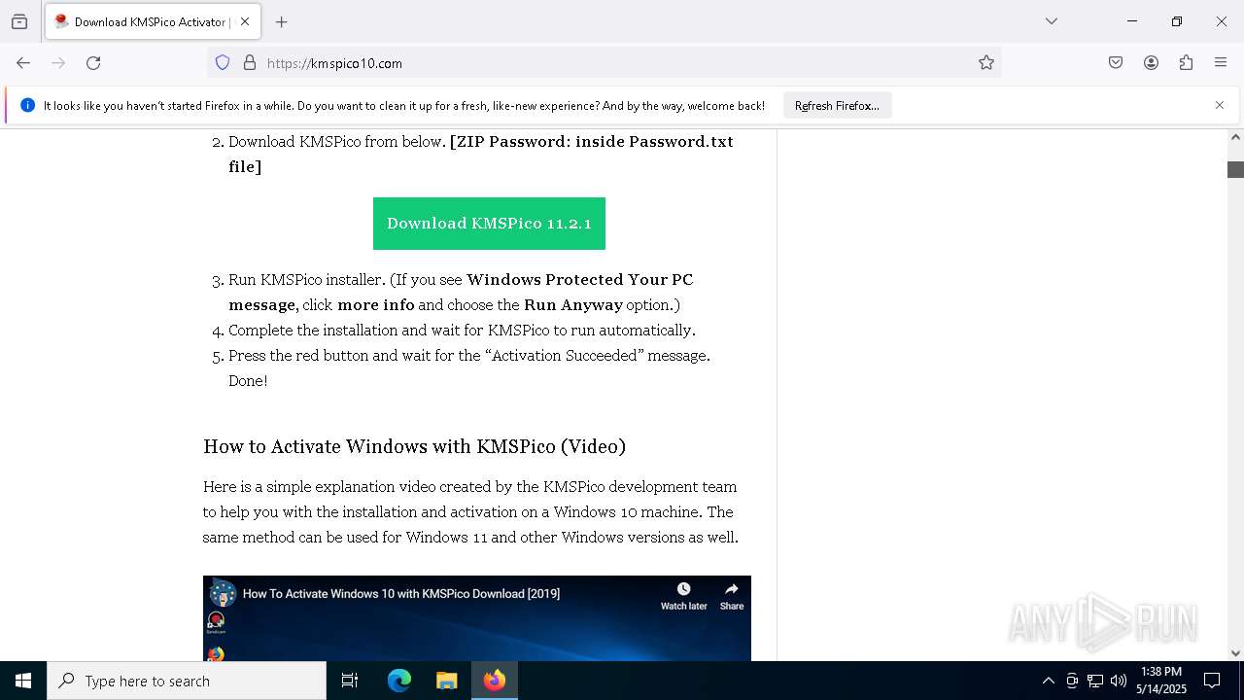Click the forward navigation arrow
1244x700 pixels.
58,63
